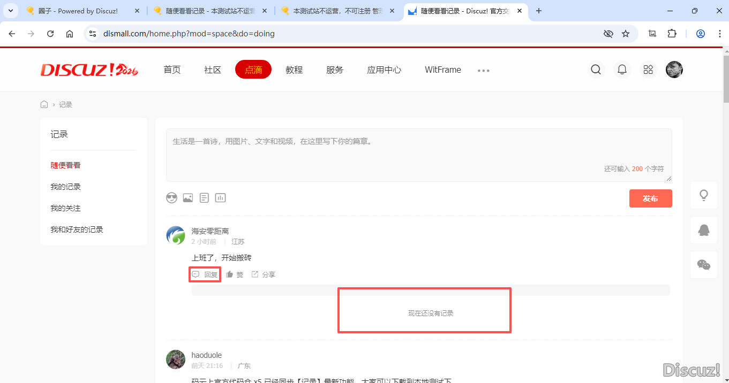Screen dimensions: 729x383
Task: Click the search magnifier icon in header
Action: pos(596,70)
